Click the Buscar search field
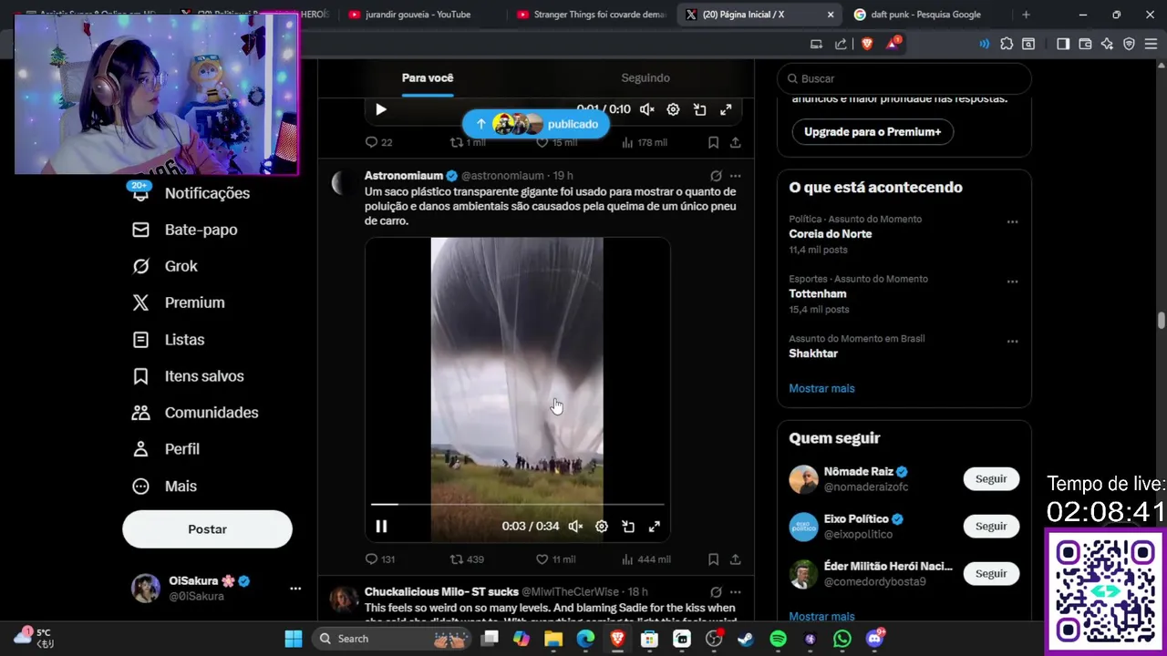1167x656 pixels. coord(904,78)
